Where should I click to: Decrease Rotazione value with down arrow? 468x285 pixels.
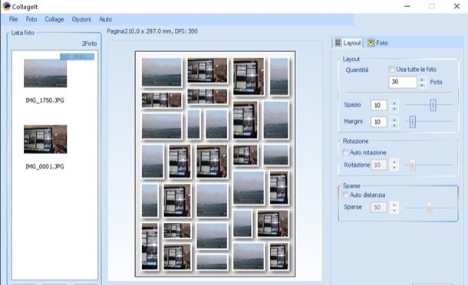[394, 168]
